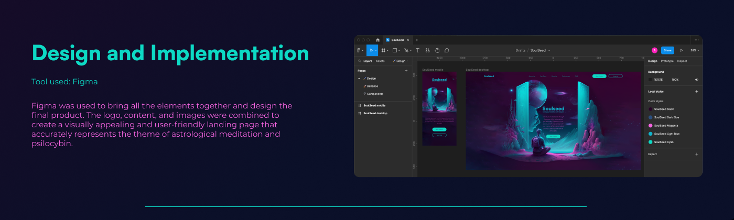Open the window three-dots menu

coord(696,40)
